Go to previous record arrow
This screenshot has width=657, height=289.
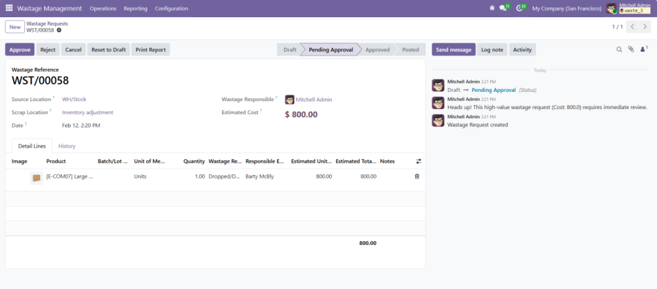[632, 27]
